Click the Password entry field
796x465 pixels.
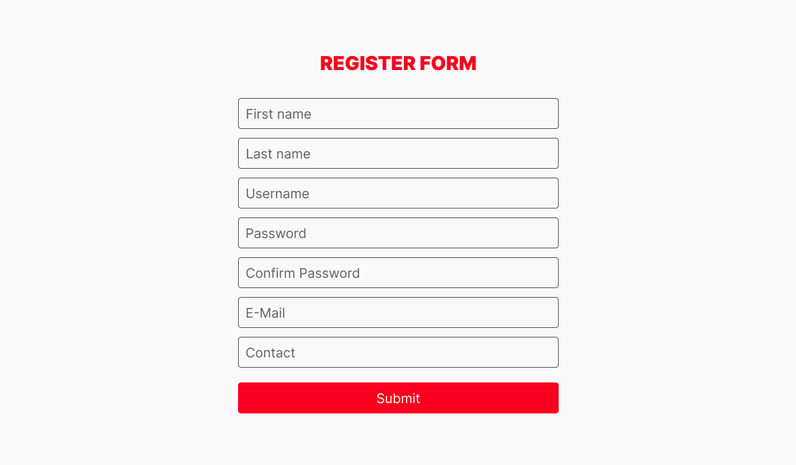pyautogui.click(x=398, y=233)
